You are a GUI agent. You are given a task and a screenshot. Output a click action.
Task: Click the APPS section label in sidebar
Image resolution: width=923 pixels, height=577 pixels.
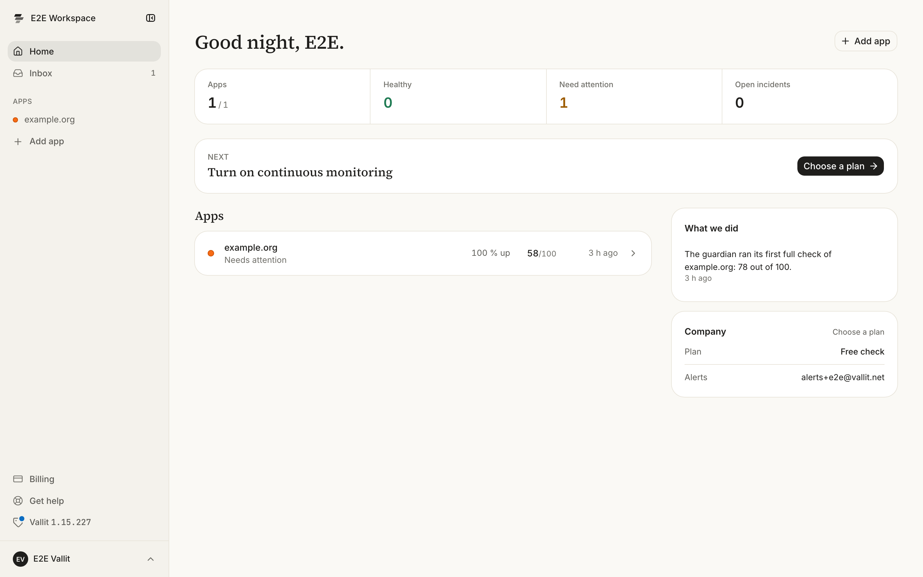(22, 102)
